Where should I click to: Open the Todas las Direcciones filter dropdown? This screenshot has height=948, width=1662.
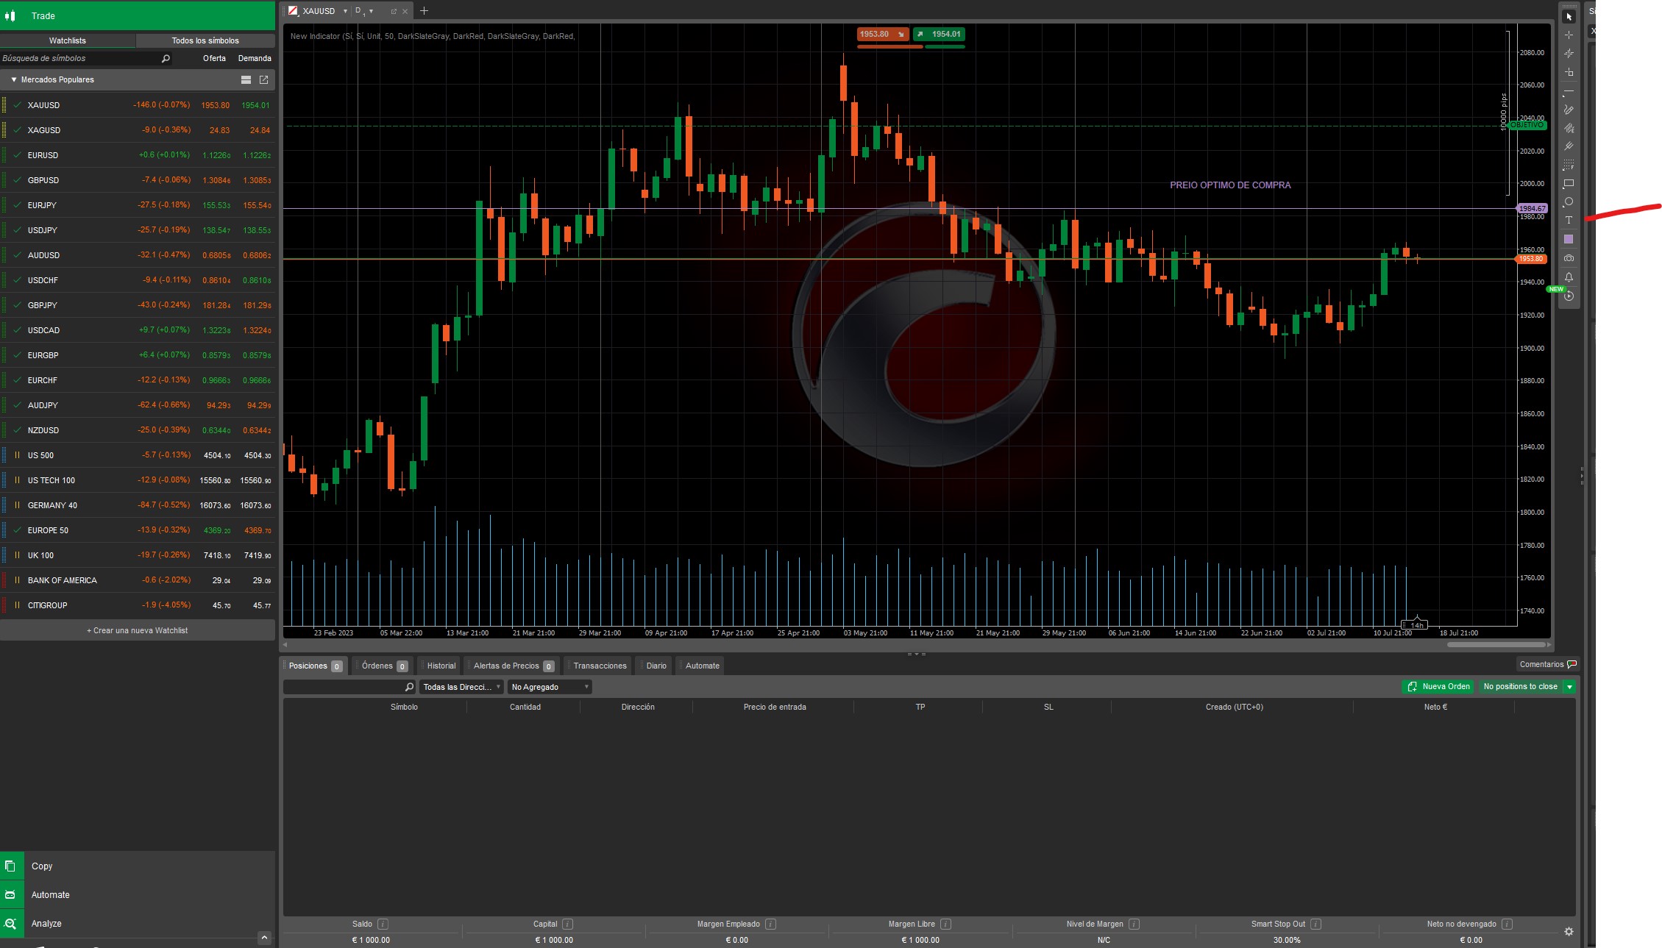[x=461, y=687]
